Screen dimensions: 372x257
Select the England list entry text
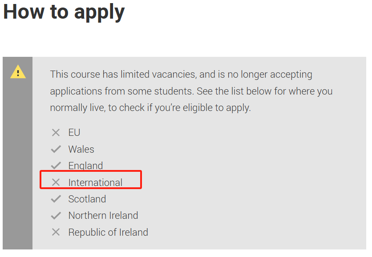tap(85, 166)
